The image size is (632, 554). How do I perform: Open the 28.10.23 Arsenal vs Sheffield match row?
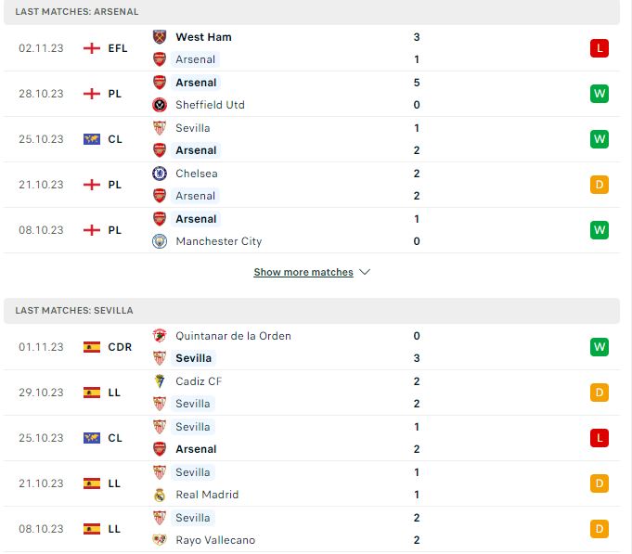click(x=312, y=94)
